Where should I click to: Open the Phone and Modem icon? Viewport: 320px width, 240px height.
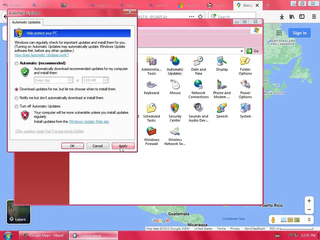click(222, 89)
